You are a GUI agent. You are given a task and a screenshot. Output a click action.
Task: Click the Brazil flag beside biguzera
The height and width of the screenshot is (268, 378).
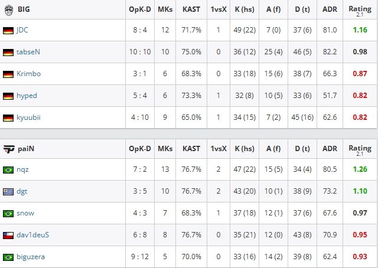click(8, 257)
